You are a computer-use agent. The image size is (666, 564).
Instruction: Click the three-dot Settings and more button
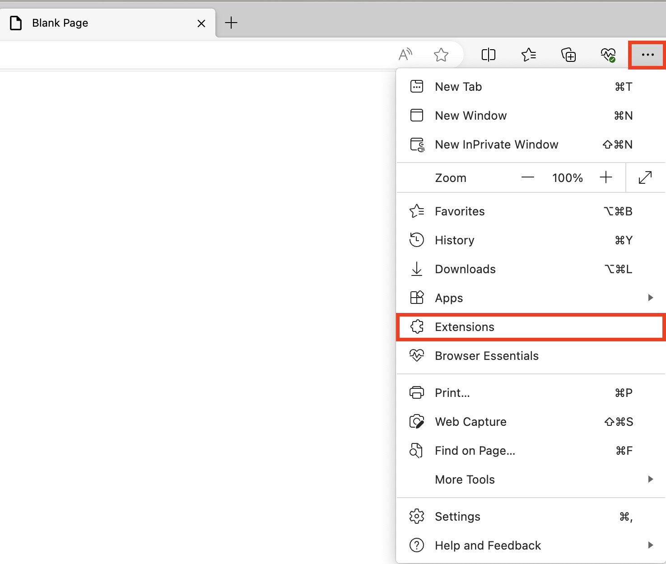[x=647, y=55]
